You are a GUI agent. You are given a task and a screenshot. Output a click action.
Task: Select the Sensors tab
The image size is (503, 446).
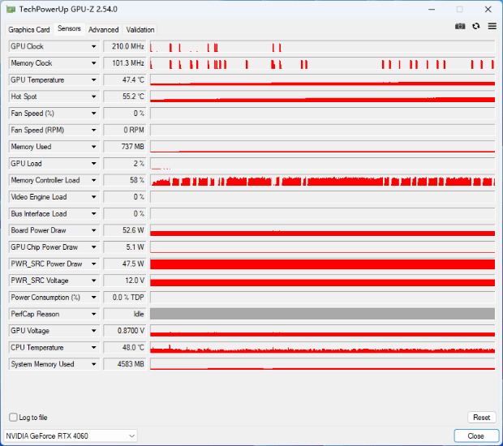pyautogui.click(x=69, y=28)
